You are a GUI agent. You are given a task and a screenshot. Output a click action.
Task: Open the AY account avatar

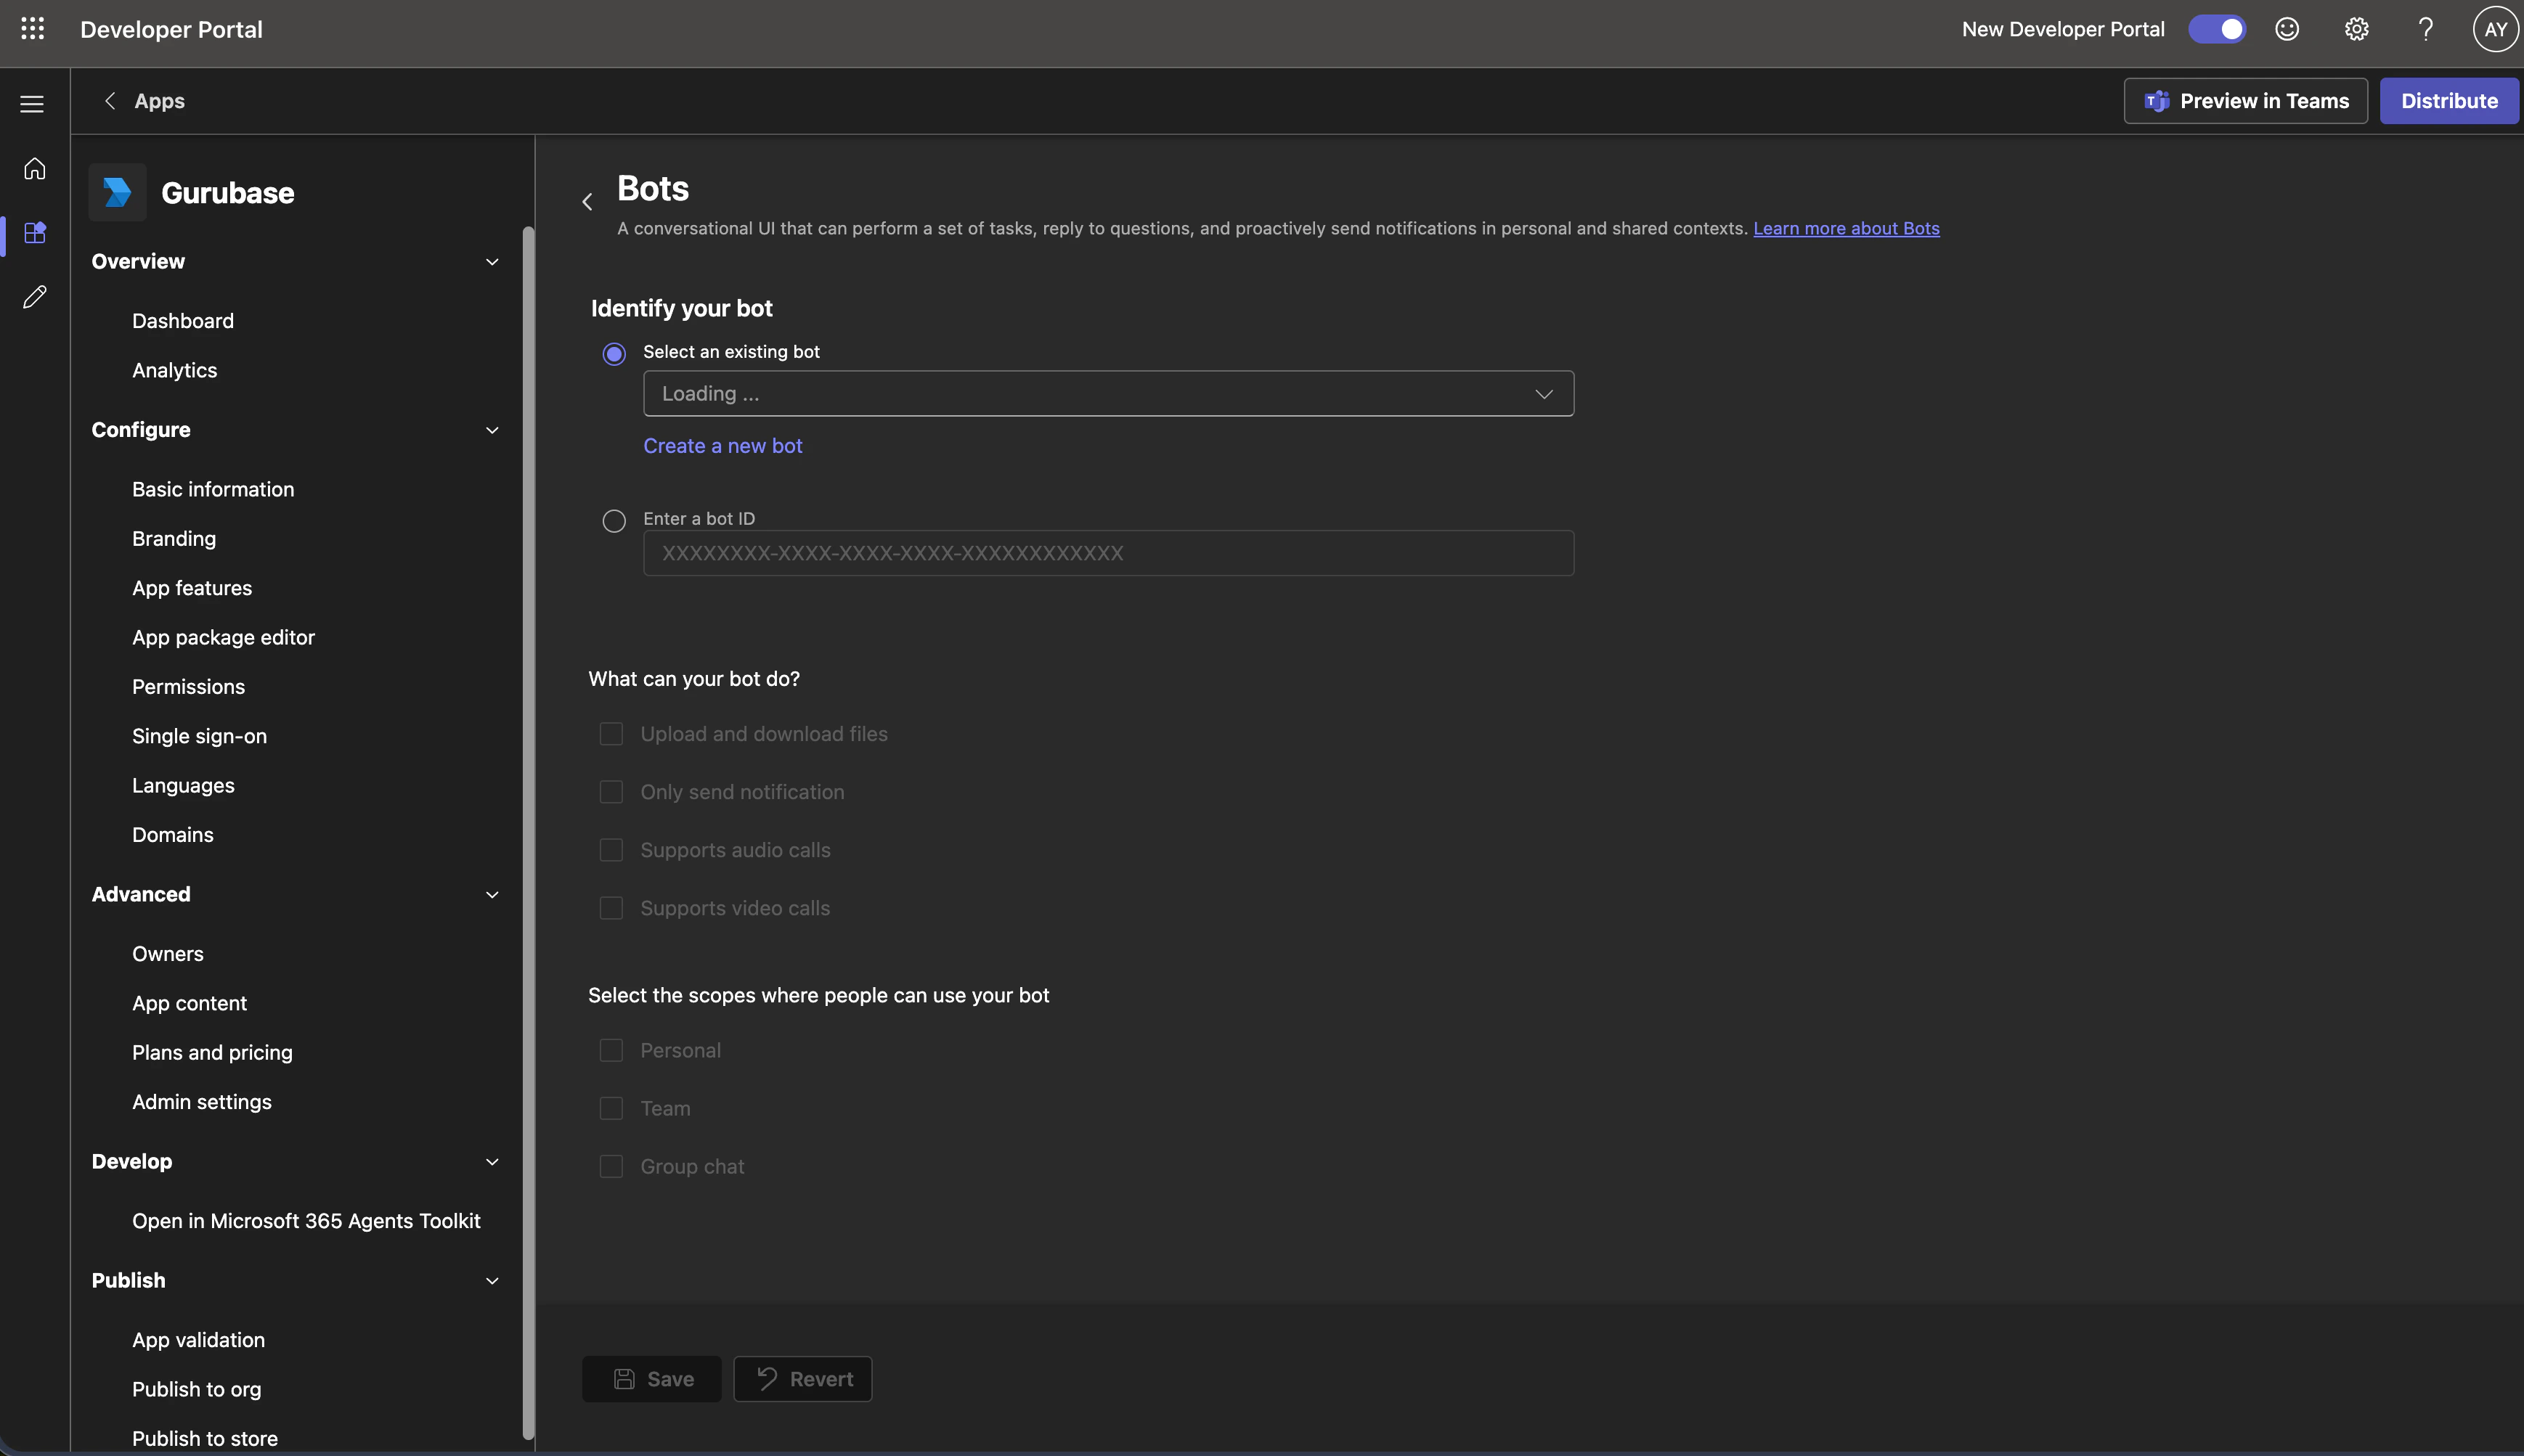[x=2495, y=29]
